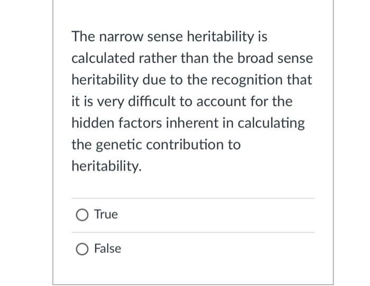The width and height of the screenshot is (370, 286).
Task: Click the line starting 'heritability due to'
Action: click(192, 80)
